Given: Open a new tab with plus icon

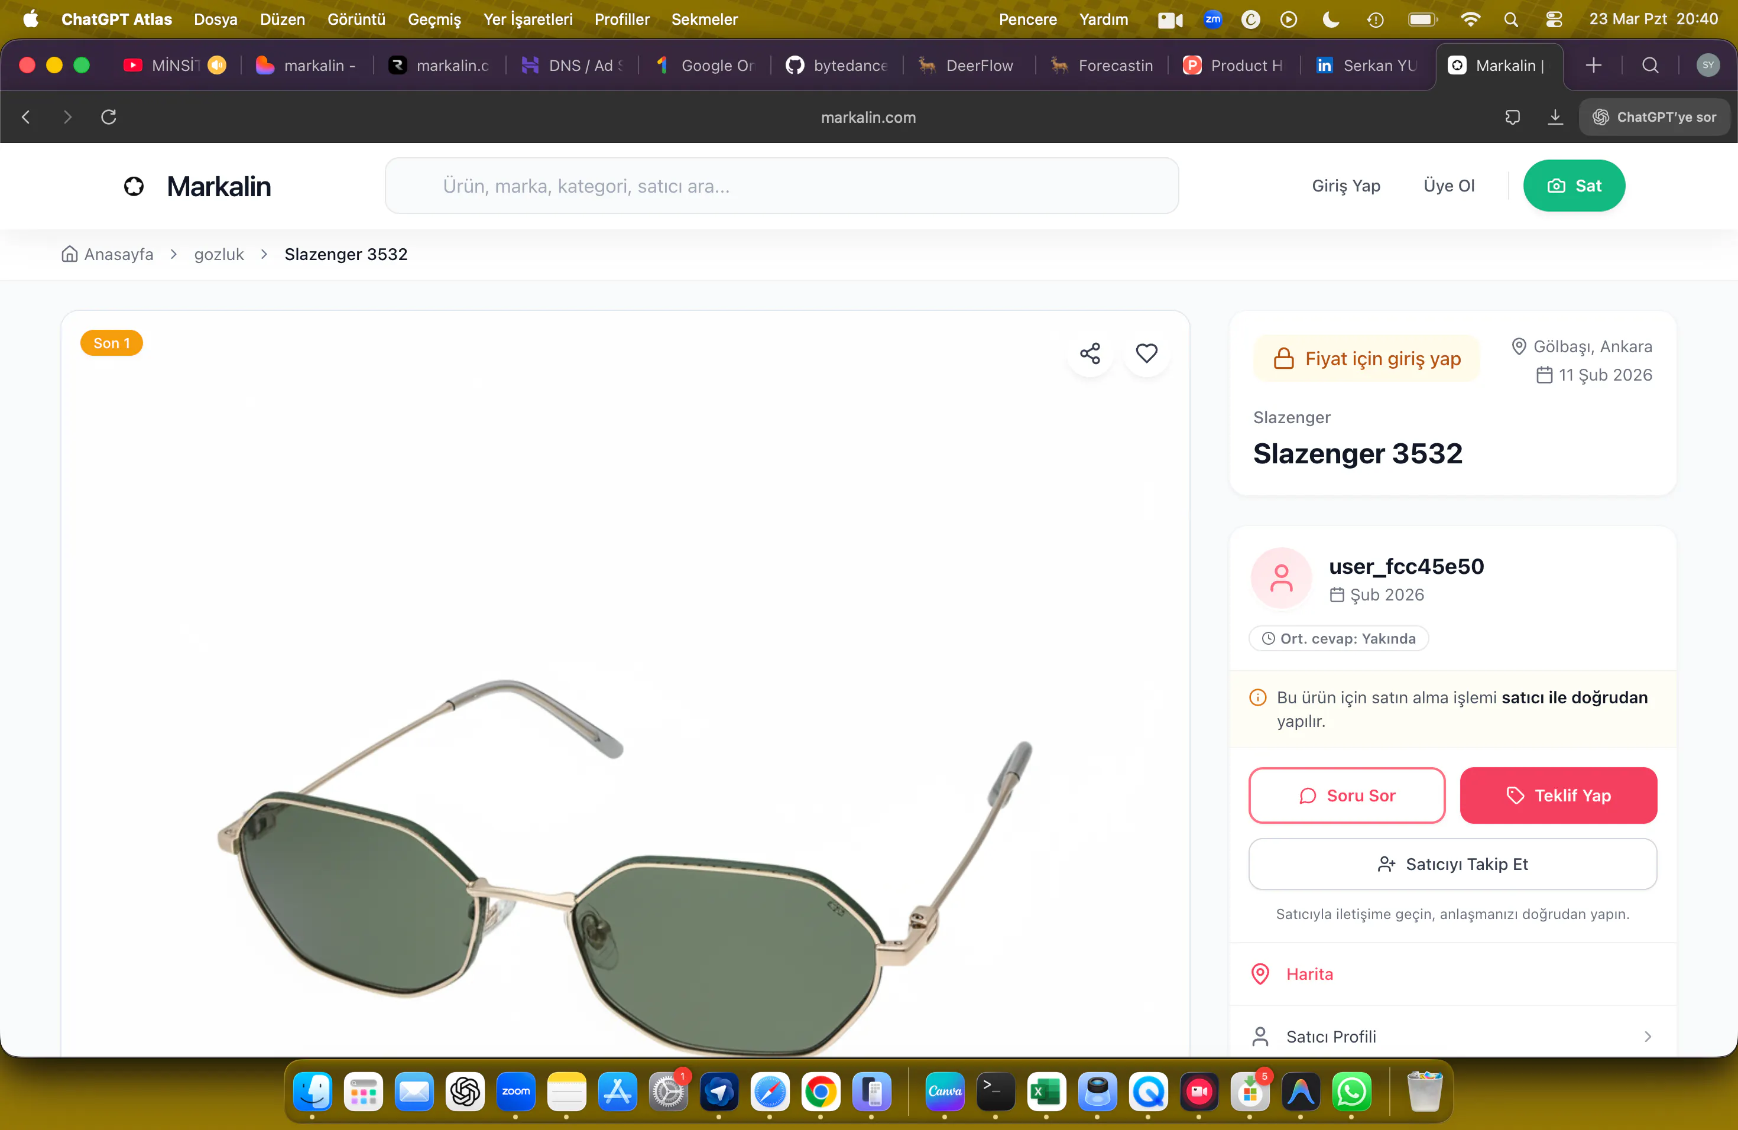Looking at the screenshot, I should [x=1593, y=66].
